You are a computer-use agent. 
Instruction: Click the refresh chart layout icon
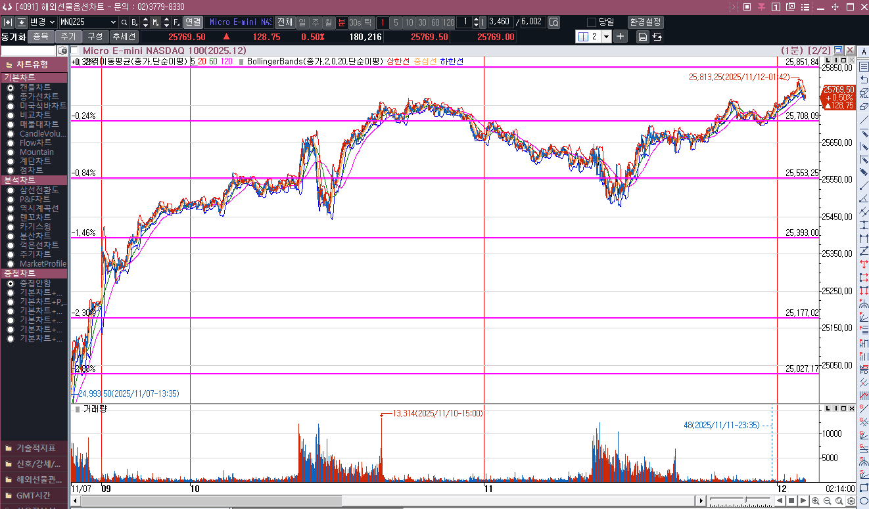coord(657,37)
